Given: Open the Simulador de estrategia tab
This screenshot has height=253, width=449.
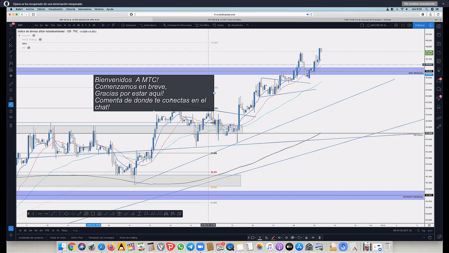Looking at the screenshot, I should point(101,238).
